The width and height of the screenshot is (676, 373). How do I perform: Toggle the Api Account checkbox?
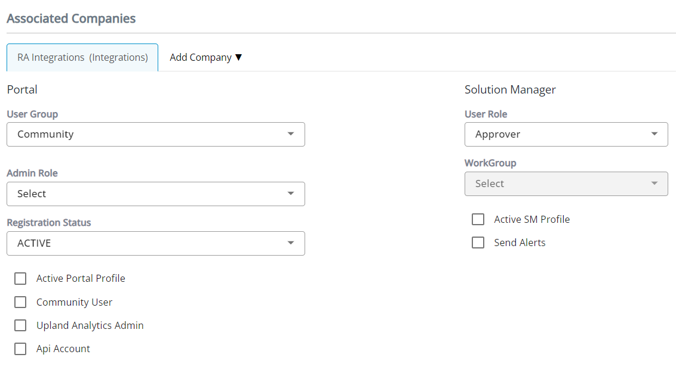(x=20, y=349)
